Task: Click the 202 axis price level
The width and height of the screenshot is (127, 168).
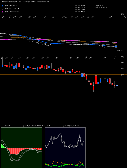Action: pos(122,75)
